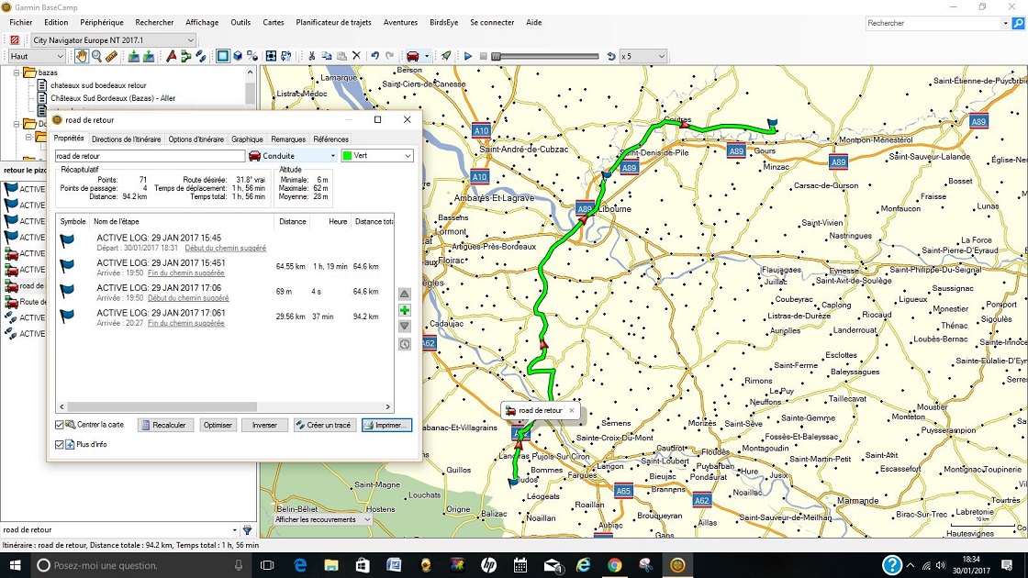Select the ruler measure tool

111,57
